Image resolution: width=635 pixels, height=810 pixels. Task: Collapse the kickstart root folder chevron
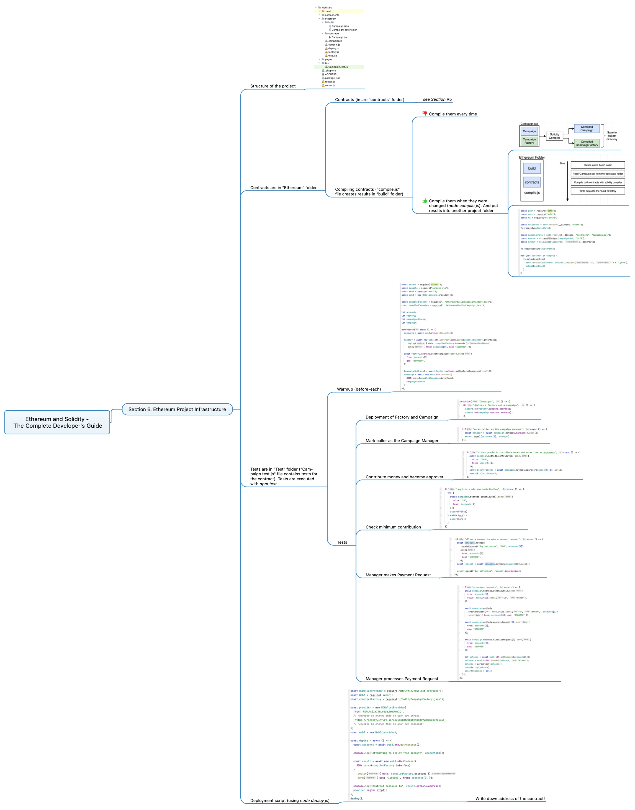coord(316,7)
